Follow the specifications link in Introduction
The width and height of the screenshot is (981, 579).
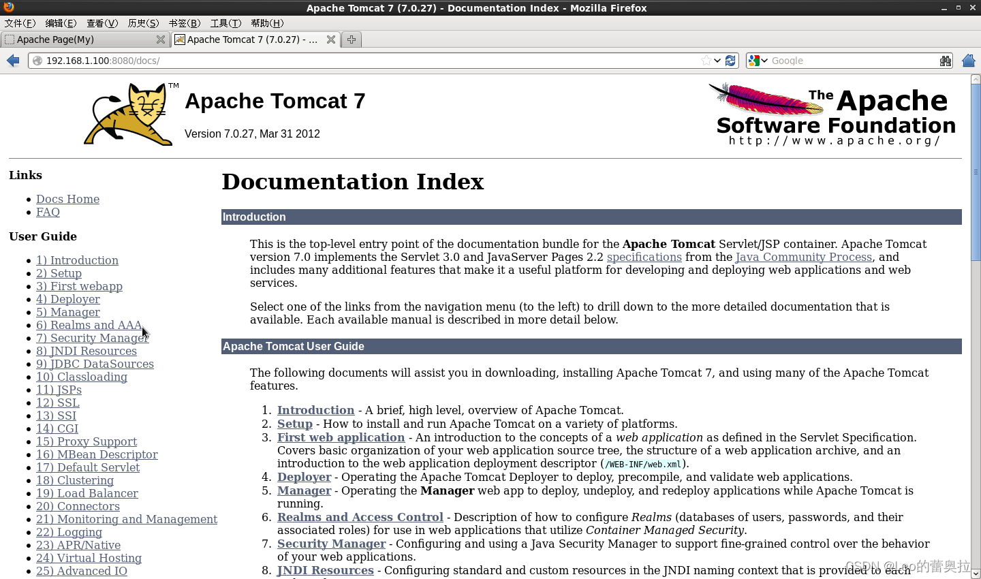644,257
